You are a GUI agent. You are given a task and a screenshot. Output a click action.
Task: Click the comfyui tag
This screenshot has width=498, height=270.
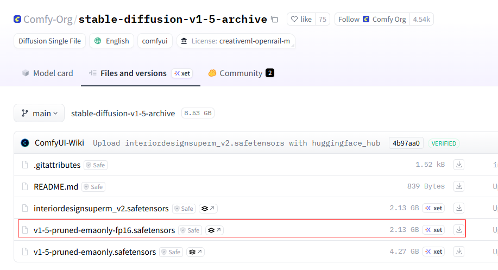(x=155, y=41)
